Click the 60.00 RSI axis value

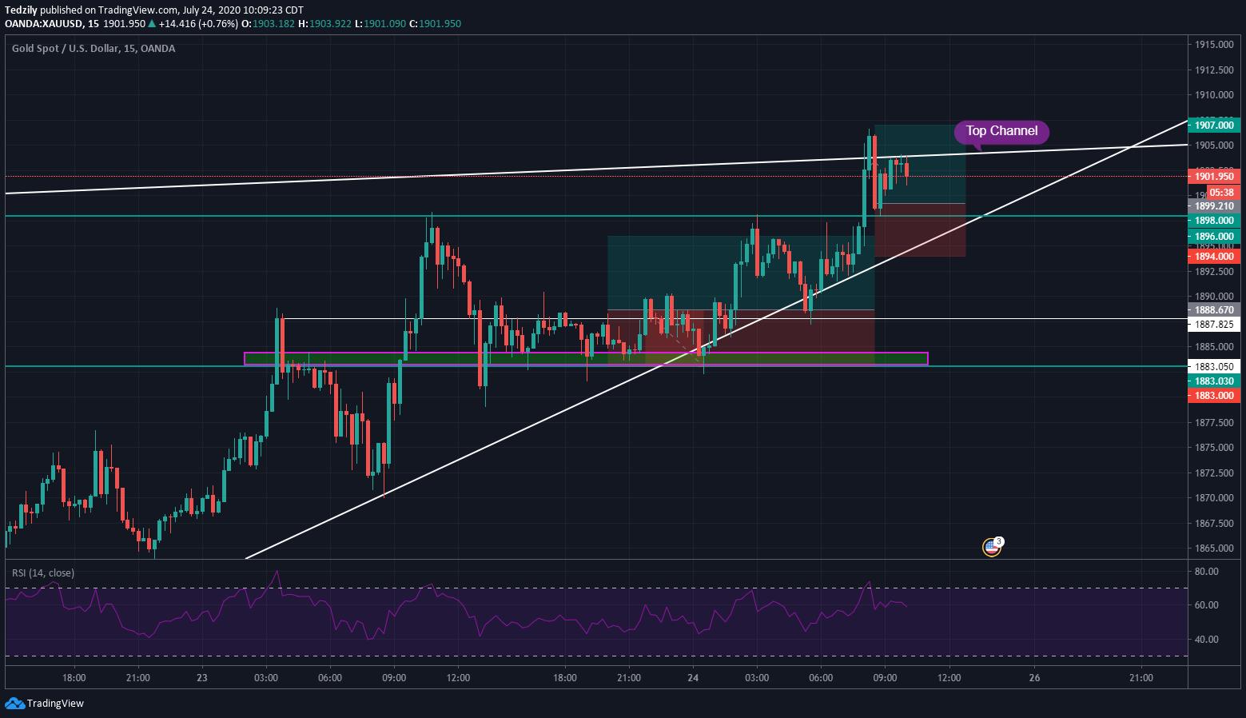1207,605
